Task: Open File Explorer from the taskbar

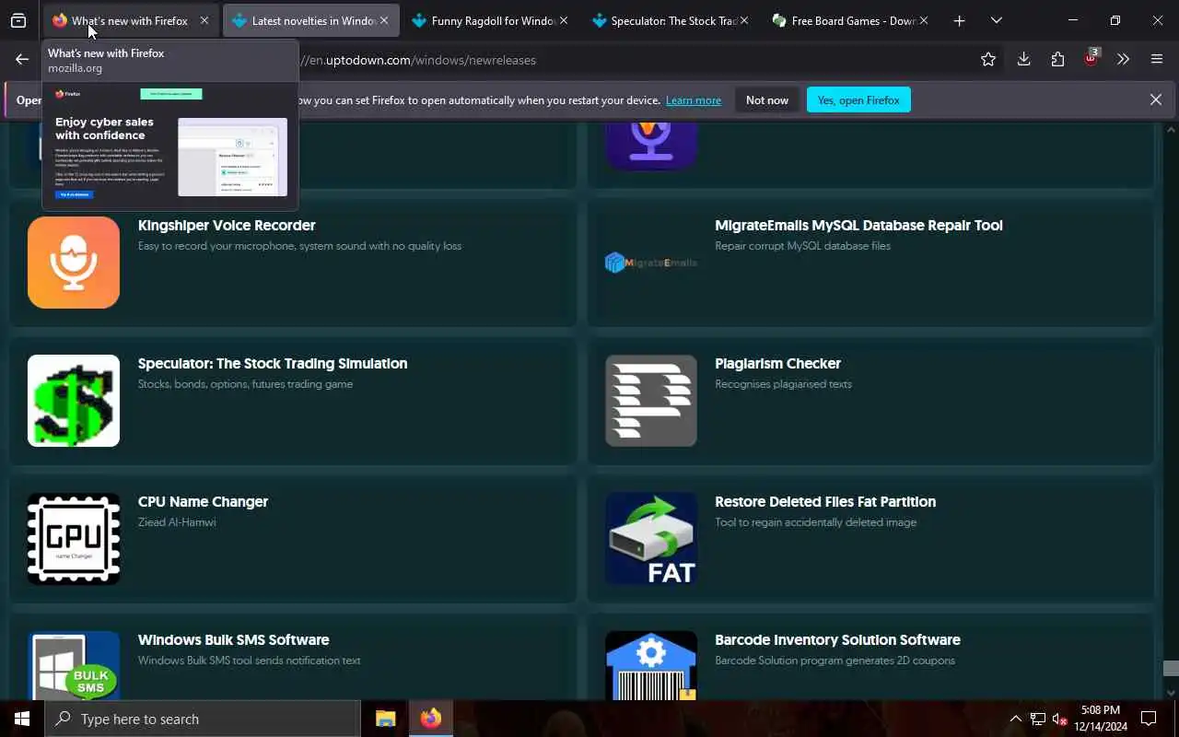Action: click(385, 719)
